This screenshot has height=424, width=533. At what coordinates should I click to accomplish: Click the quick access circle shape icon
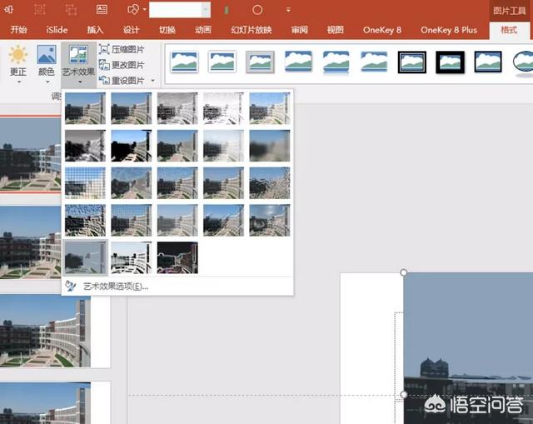pos(257,10)
